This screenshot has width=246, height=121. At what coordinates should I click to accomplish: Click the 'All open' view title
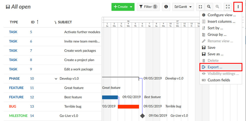coord(21,7)
